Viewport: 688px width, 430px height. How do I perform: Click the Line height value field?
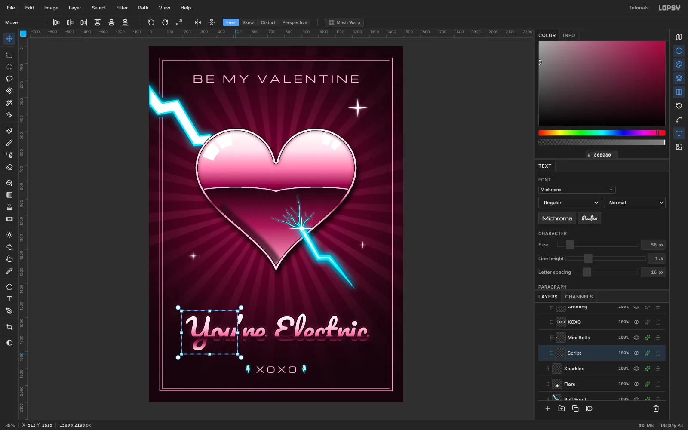[657, 258]
